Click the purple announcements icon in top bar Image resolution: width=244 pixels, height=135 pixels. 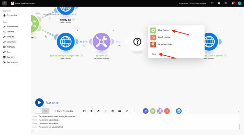click(226, 3)
